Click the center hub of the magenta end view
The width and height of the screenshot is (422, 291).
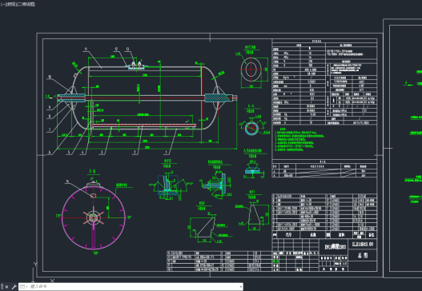pyautogui.click(x=94, y=217)
